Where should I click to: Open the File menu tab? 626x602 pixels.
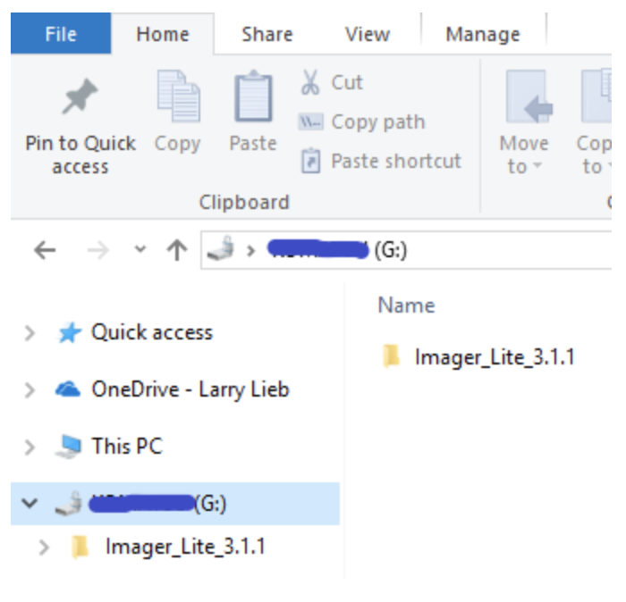click(x=61, y=35)
